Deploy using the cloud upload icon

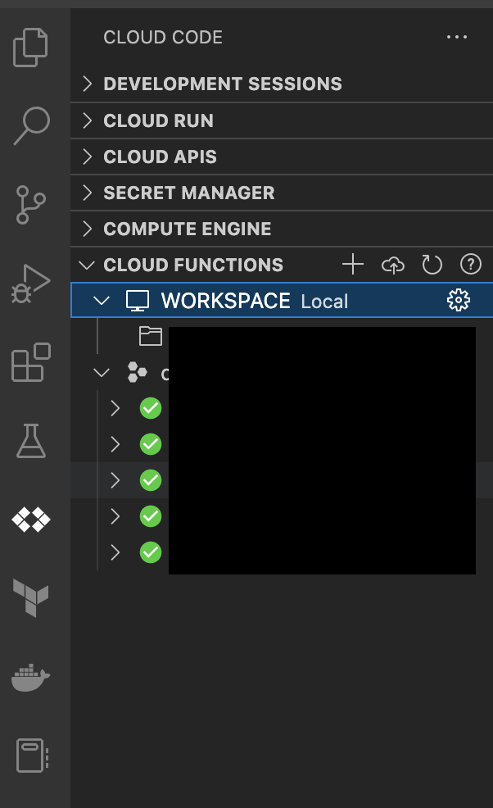392,264
